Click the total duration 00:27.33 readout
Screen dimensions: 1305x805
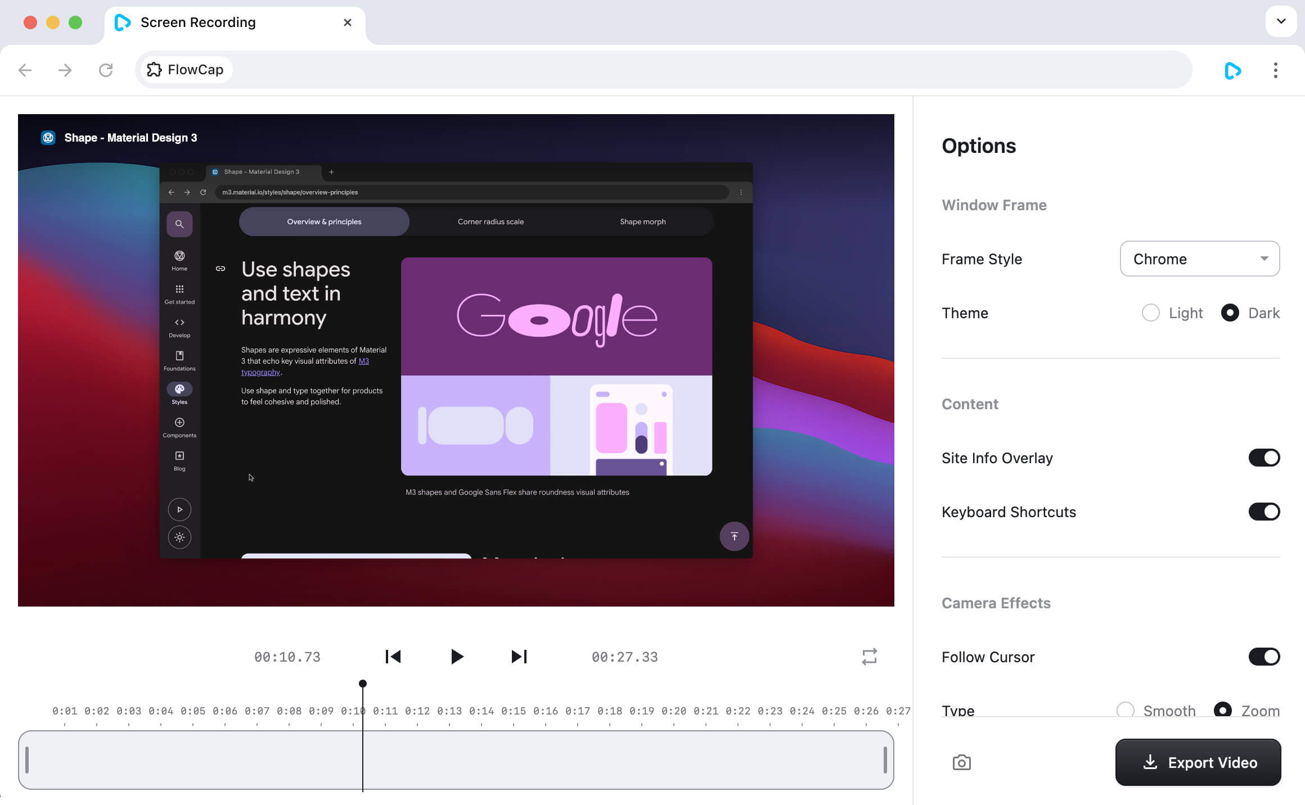pyautogui.click(x=624, y=657)
